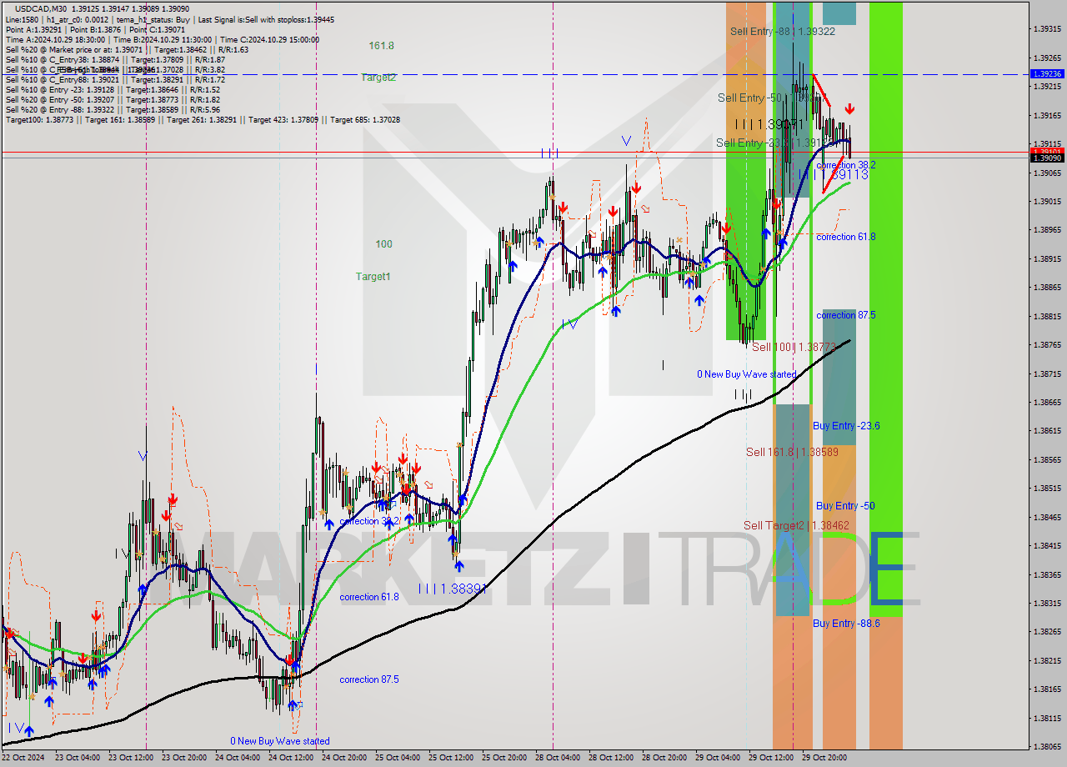1067x767 pixels.
Task: Select the 'Line:1580 | h1_atr_c0' info line
Action: pos(170,19)
